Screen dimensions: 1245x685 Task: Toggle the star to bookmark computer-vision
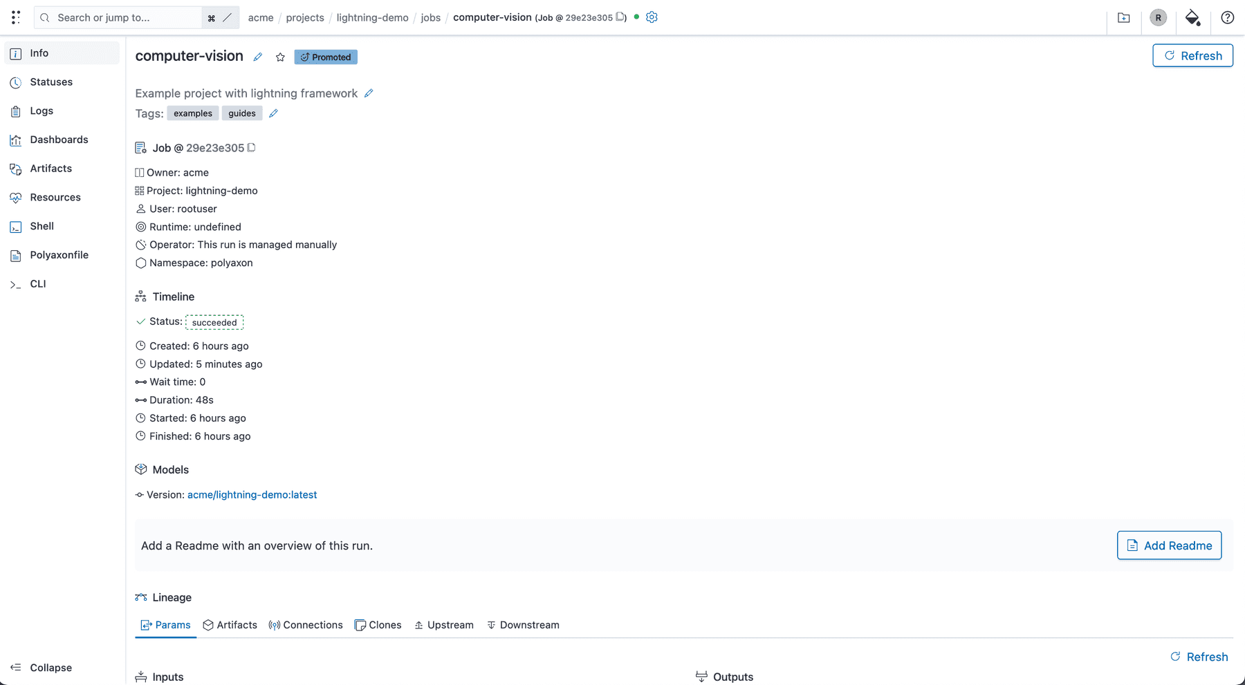(x=280, y=57)
